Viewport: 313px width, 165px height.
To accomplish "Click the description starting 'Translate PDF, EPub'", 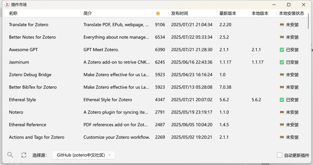I will [116, 25].
